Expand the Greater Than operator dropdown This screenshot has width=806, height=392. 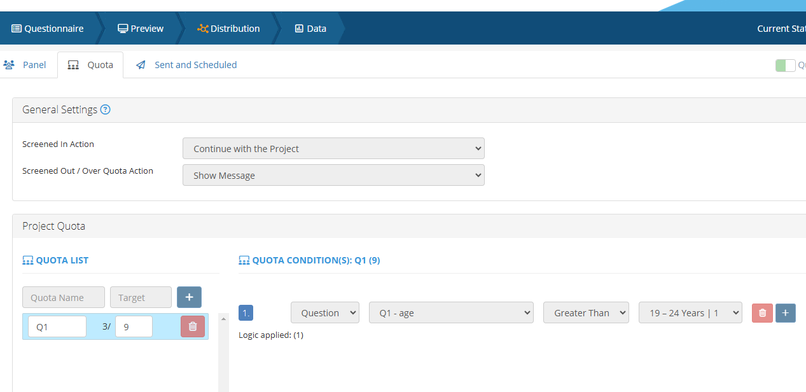585,313
